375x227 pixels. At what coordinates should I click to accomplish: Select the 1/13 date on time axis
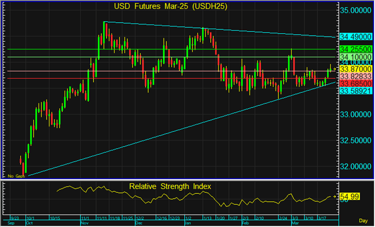click(x=207, y=217)
